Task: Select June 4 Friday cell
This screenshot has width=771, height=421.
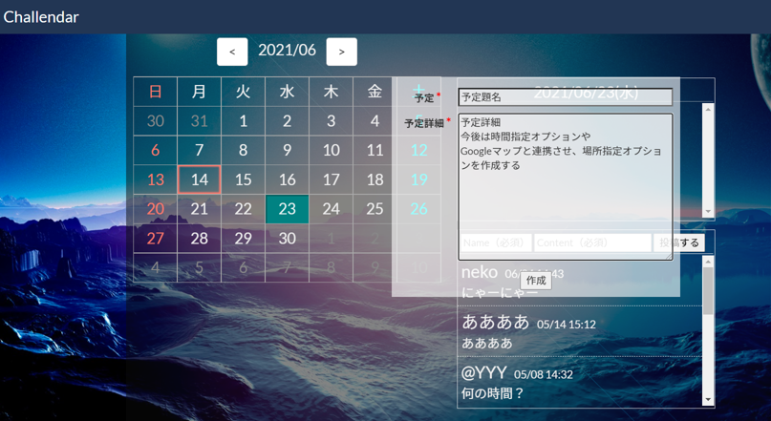Action: (x=375, y=121)
